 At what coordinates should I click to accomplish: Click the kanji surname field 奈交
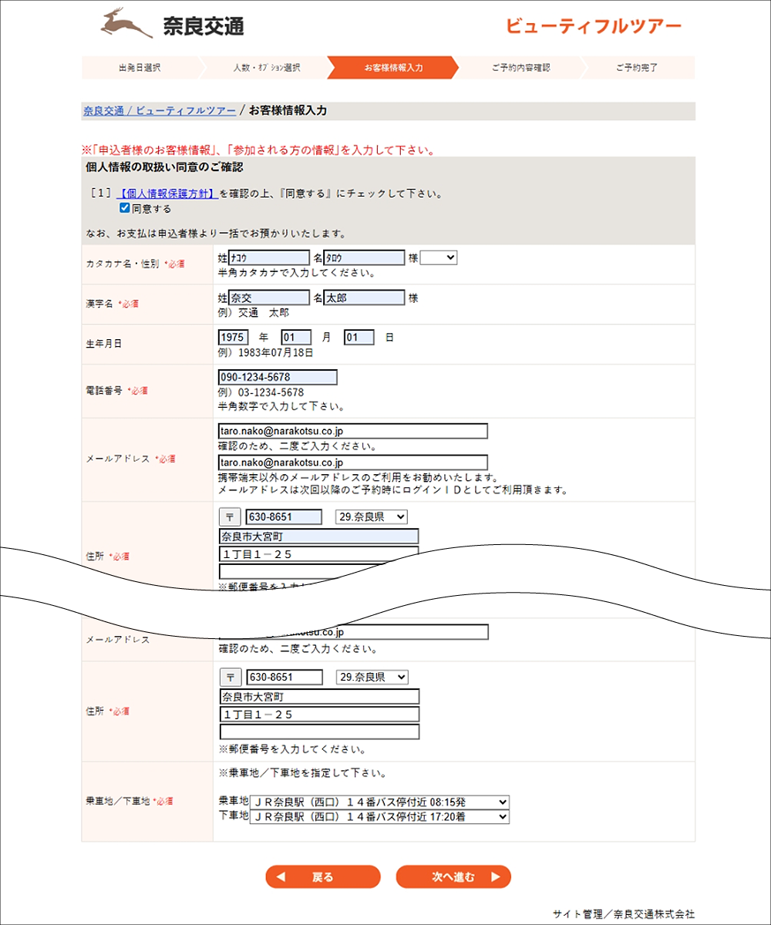tap(268, 298)
